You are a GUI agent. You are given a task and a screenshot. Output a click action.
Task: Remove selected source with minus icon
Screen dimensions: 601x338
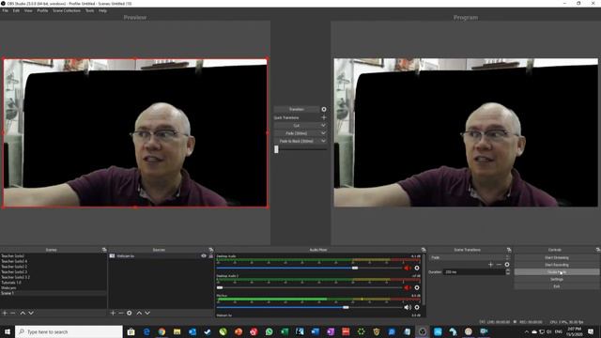121,313
